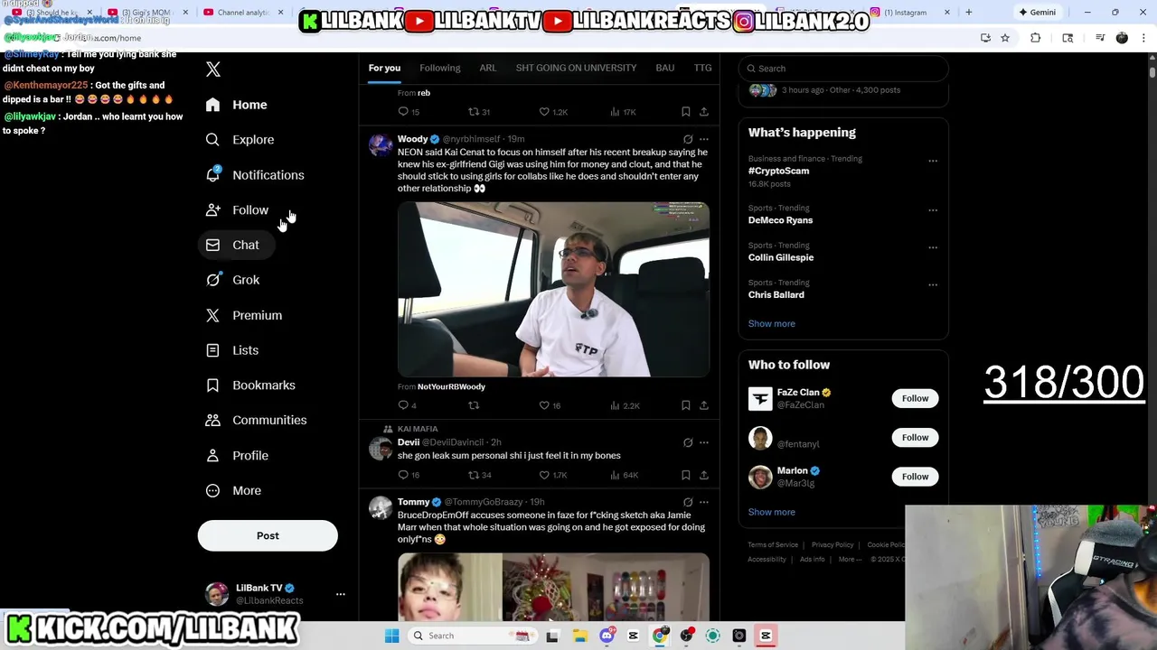Open the Gemini button in Chrome
Viewport: 1157px width, 650px height.
tap(1037, 13)
